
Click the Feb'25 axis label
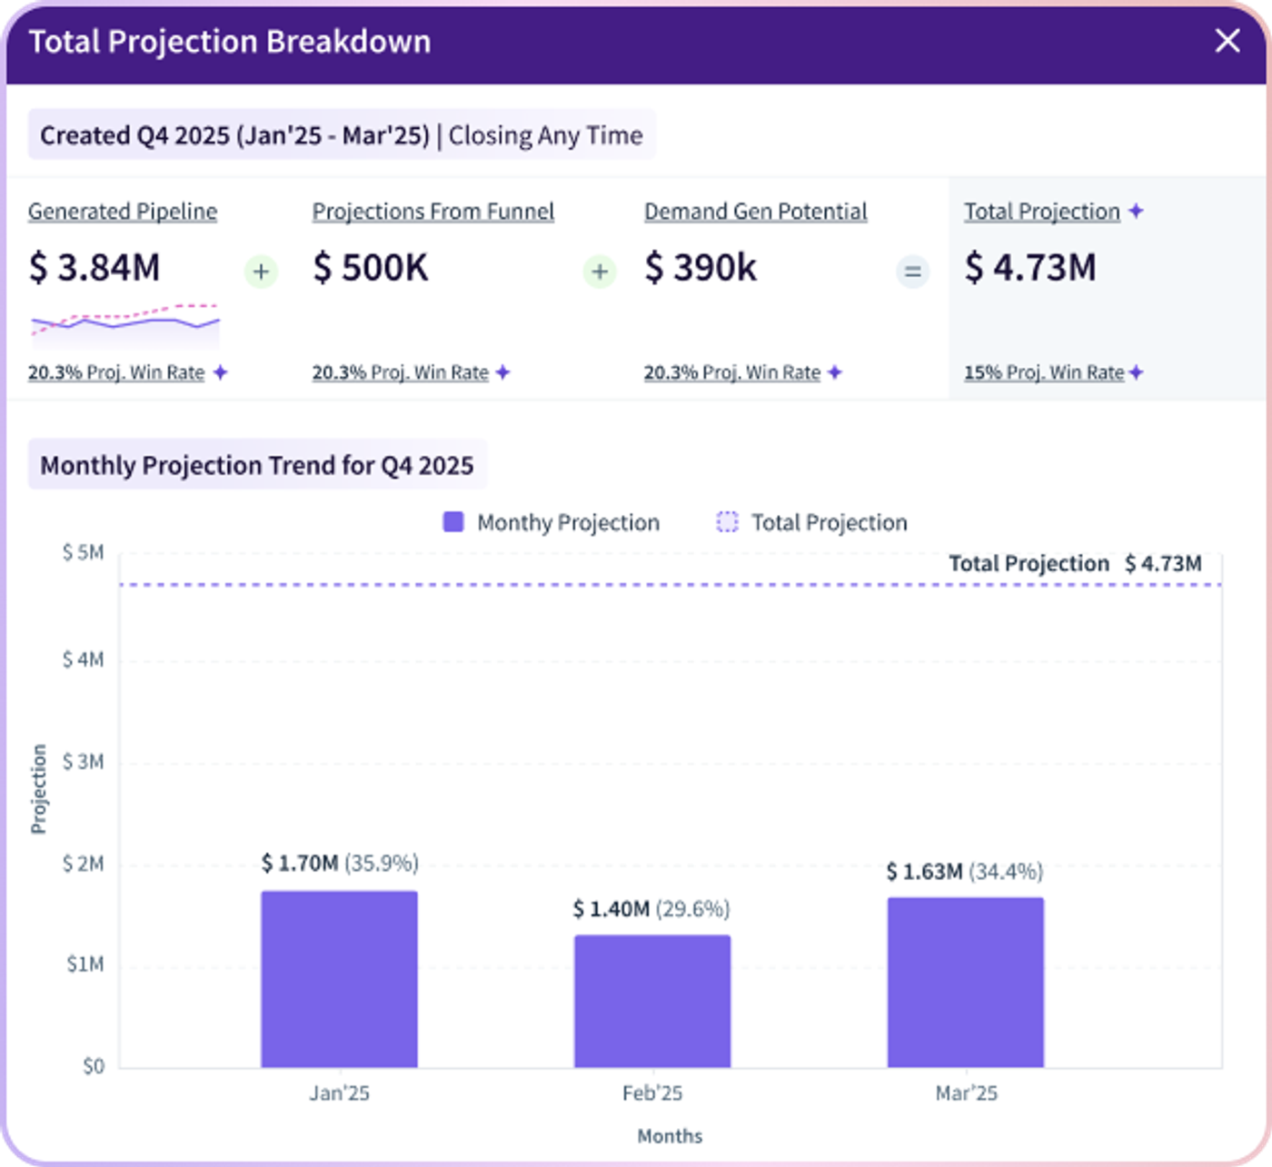tap(652, 1093)
